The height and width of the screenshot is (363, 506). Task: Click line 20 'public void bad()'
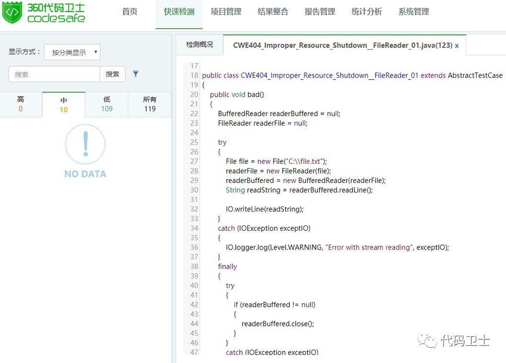point(237,94)
